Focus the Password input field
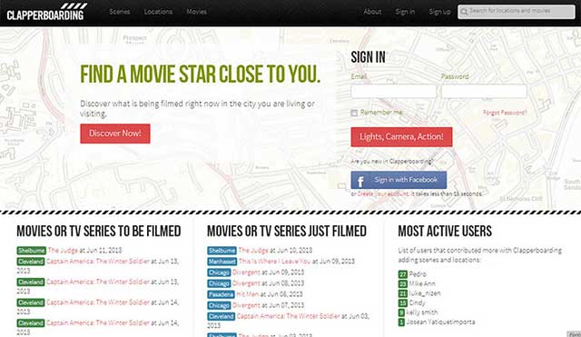Screen dimensions: 581x337 click(484, 91)
